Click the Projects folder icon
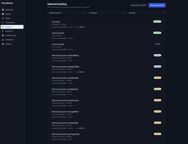The width and height of the screenshot is (188, 144). click(3, 14)
